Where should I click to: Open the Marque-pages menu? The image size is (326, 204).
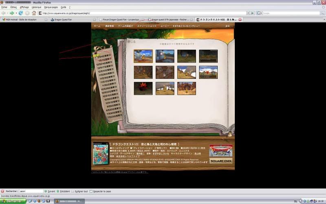[x=51, y=7]
